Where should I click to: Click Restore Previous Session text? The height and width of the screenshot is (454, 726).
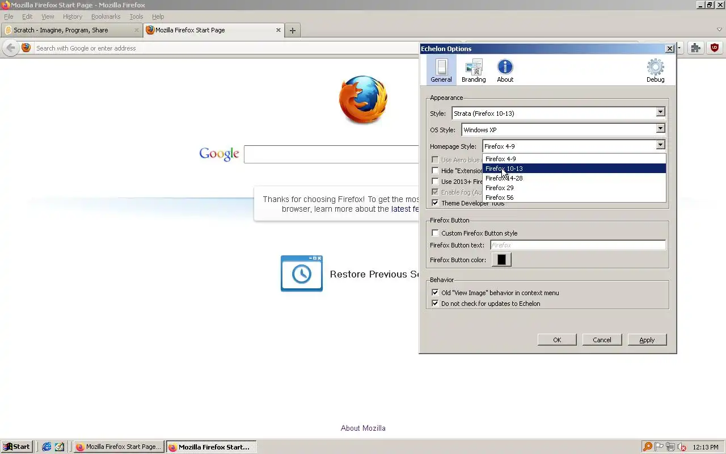[x=374, y=274]
